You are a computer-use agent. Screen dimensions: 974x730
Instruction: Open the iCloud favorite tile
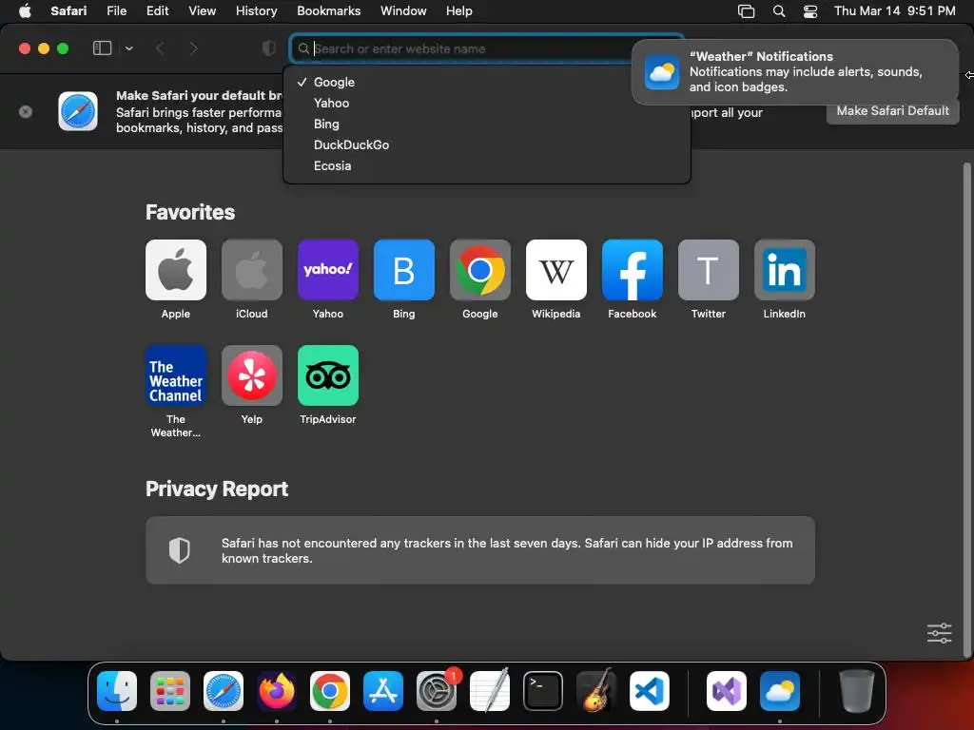[251, 270]
